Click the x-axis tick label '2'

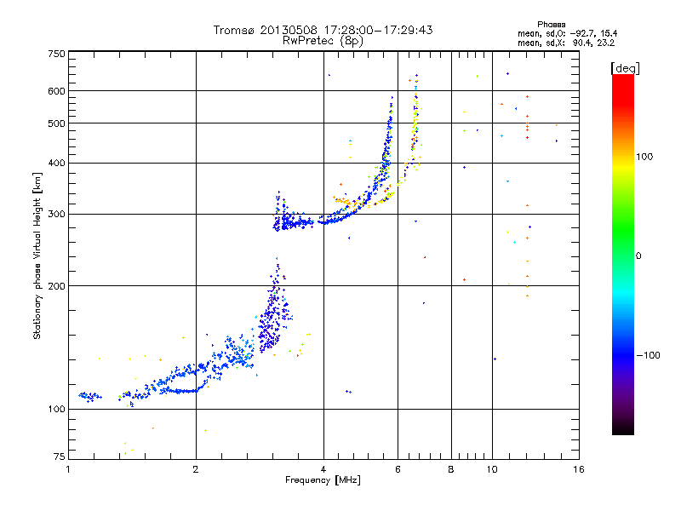[196, 469]
